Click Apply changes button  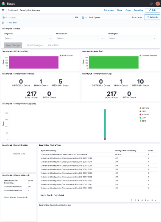click(13, 45)
